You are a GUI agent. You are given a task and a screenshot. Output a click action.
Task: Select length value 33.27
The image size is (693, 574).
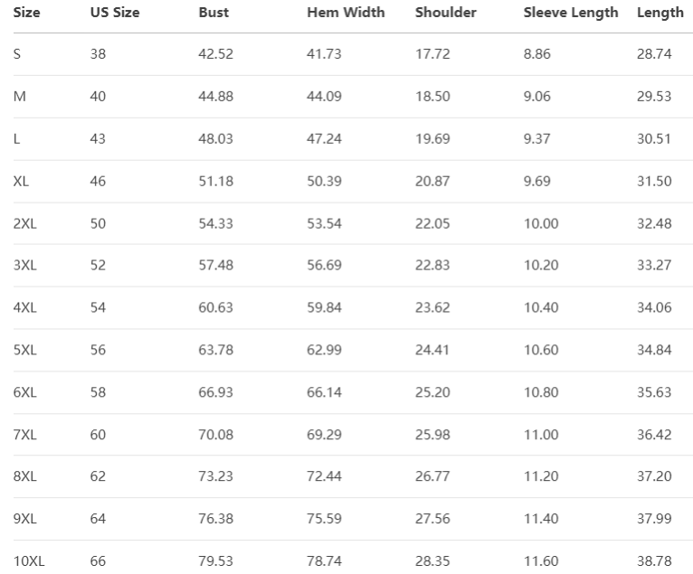654,266
